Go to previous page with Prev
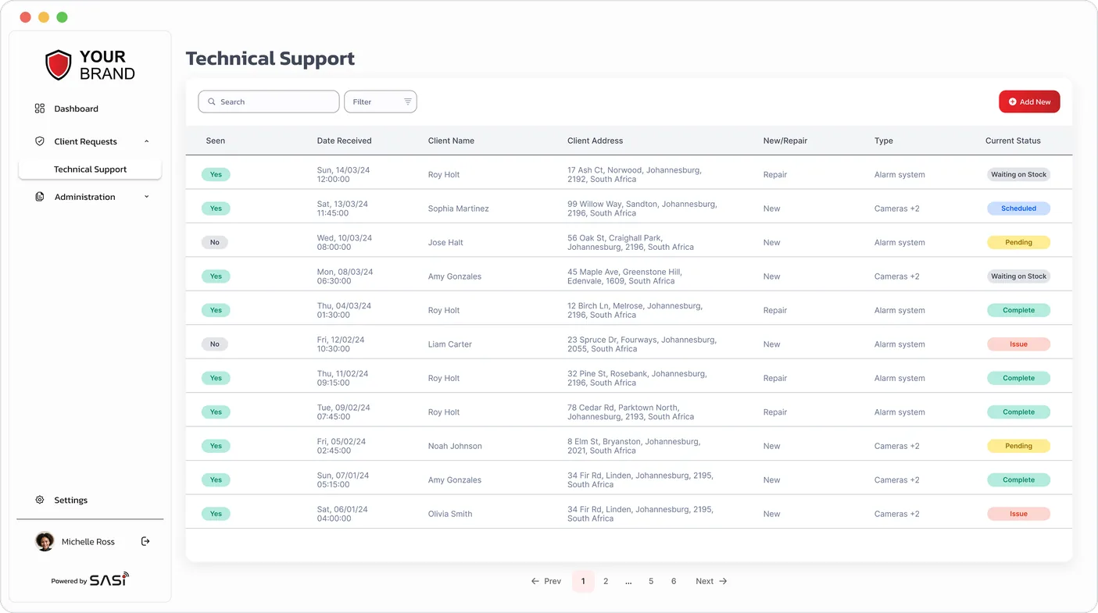This screenshot has width=1098, height=613. pos(546,581)
